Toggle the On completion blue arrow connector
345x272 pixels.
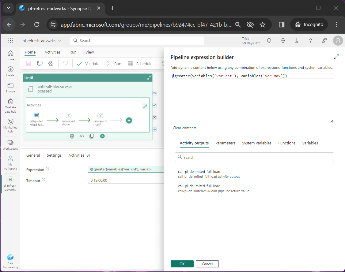(x=155, y=129)
